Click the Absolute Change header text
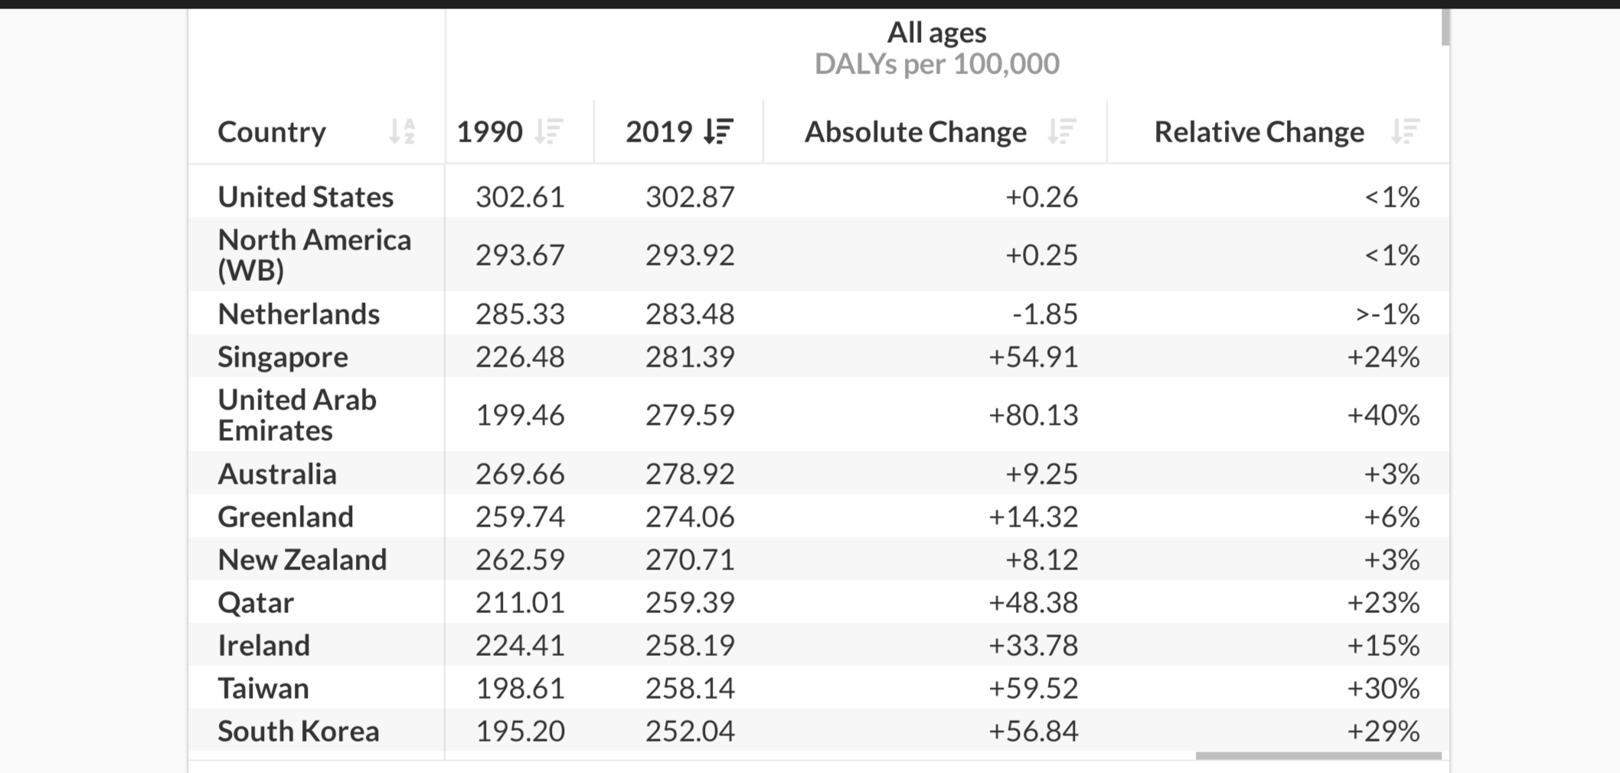The width and height of the screenshot is (1620, 773). (915, 132)
